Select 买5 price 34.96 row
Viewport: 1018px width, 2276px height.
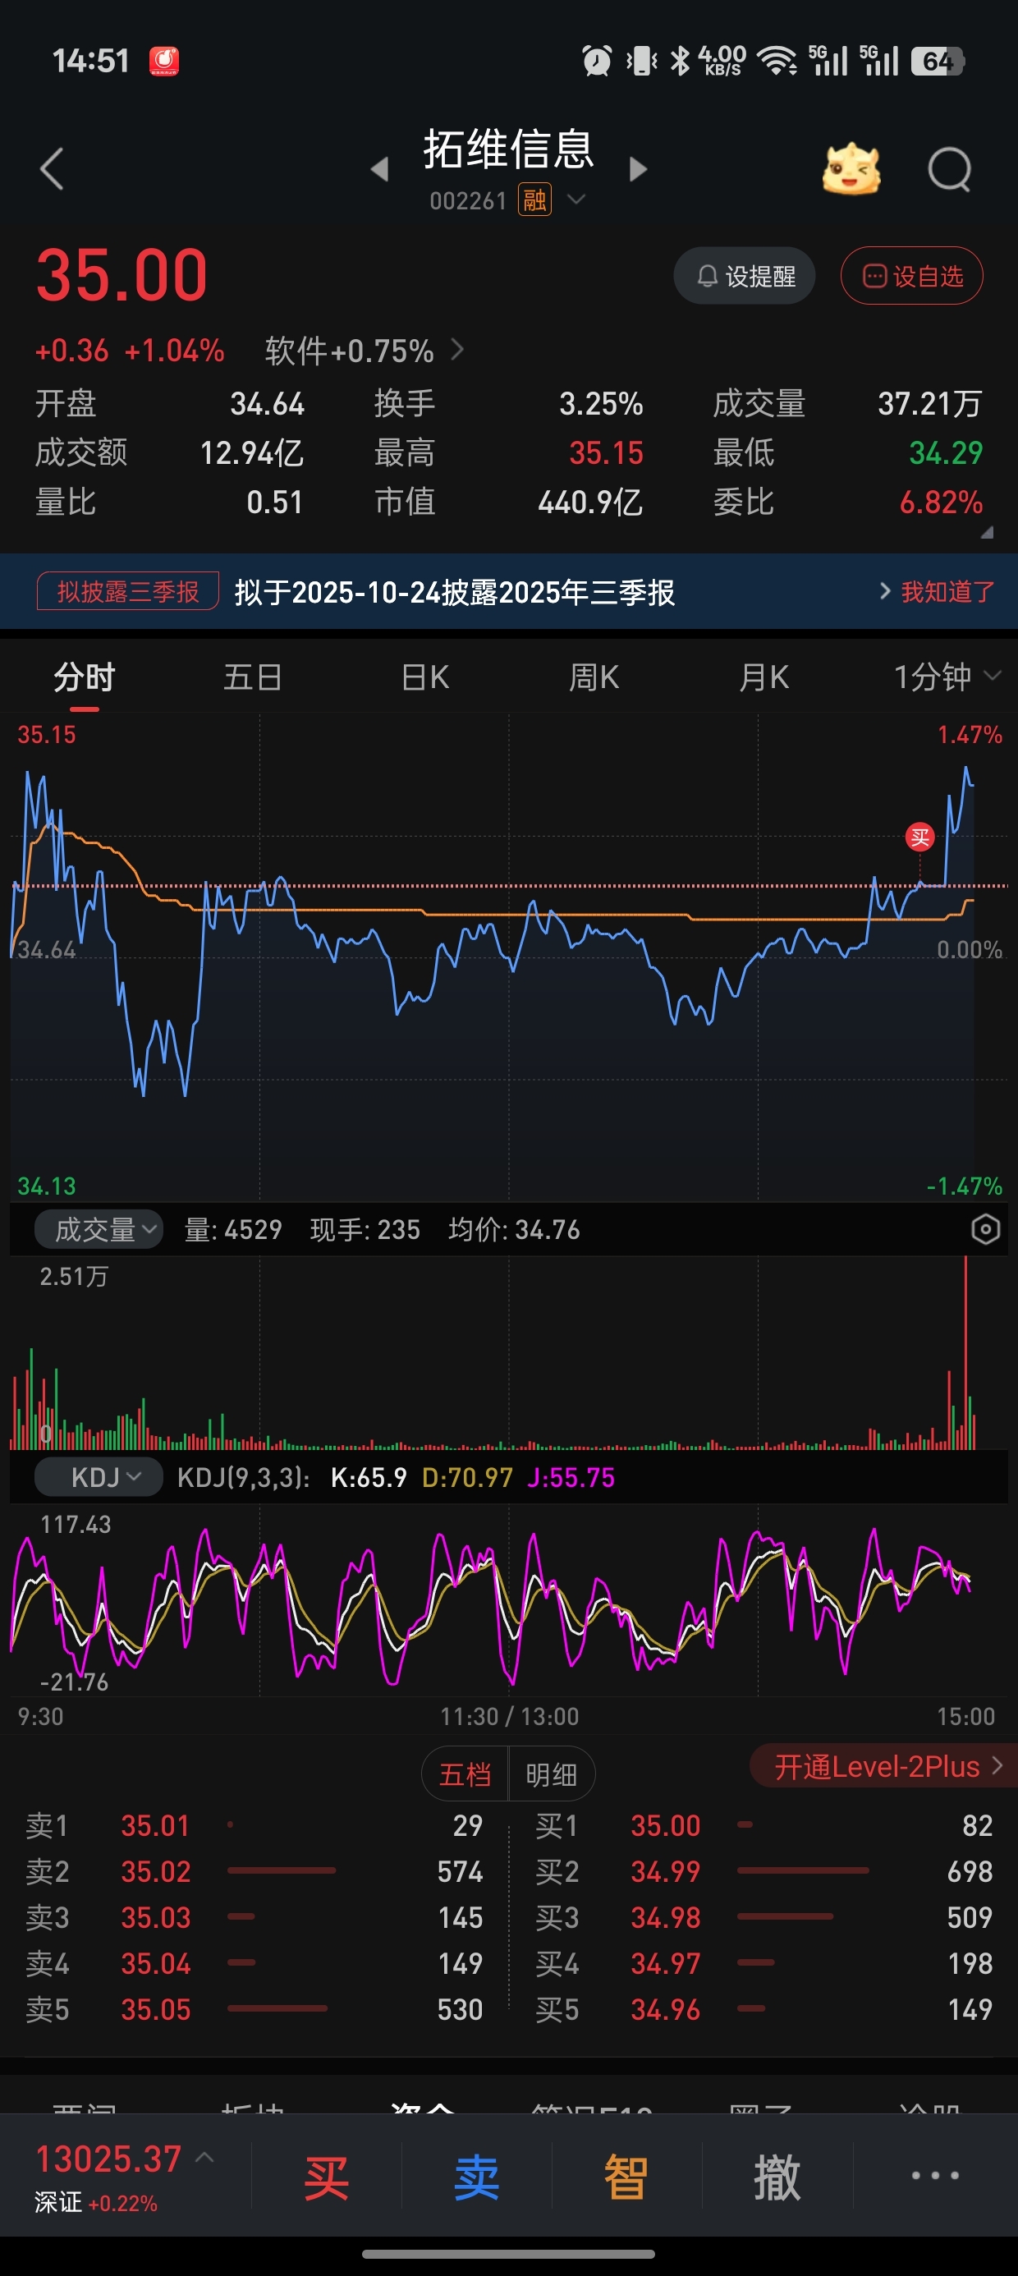point(763,2009)
